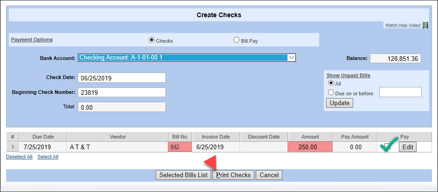This screenshot has width=438, height=192.
Task: Open the Bank Account dropdown
Action: point(186,58)
